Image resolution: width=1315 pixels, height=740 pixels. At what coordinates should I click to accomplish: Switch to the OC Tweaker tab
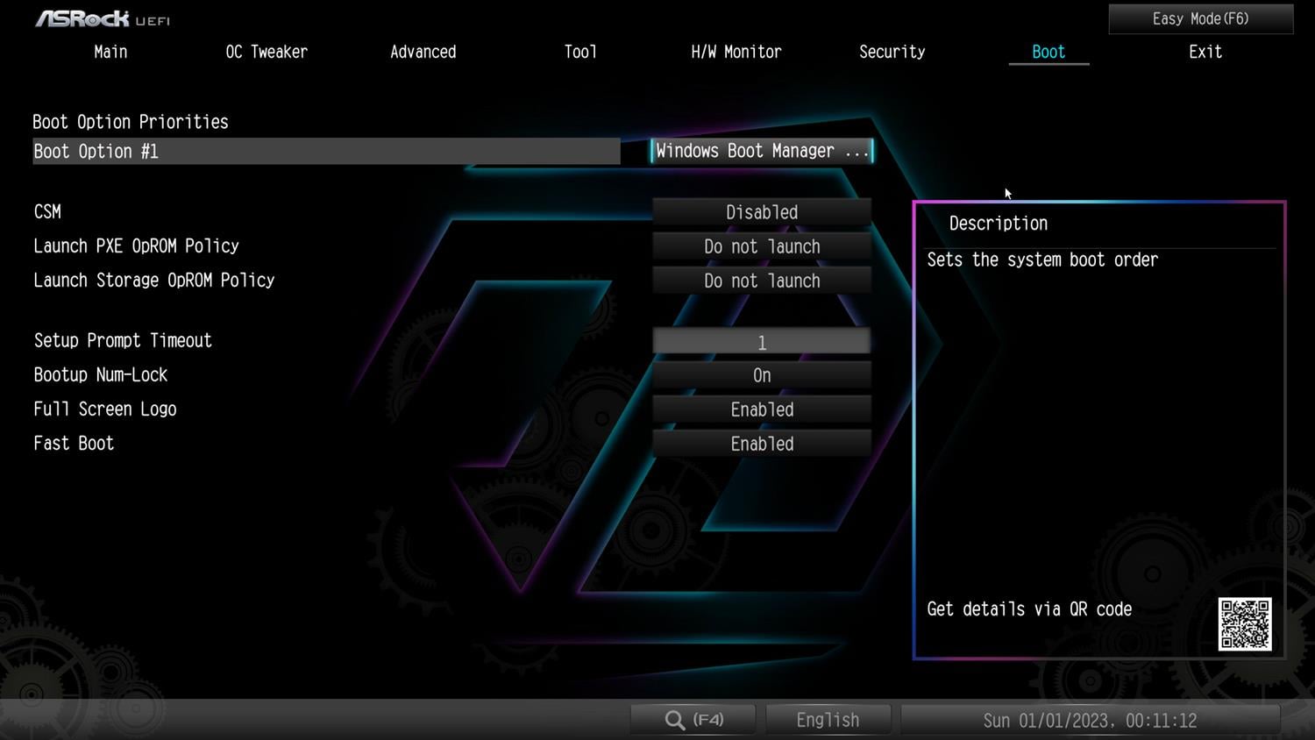coord(267,52)
